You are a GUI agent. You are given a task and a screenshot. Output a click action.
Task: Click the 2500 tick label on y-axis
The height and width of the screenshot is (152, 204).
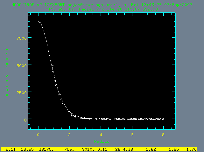pos(22,92)
